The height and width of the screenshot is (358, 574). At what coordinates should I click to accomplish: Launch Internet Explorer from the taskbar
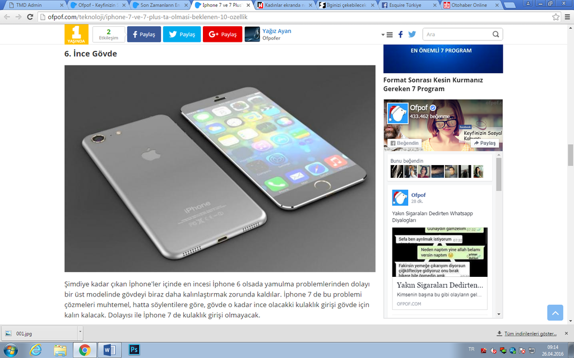pos(36,350)
